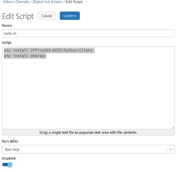Open the Run After dropdown
Image resolution: width=181 pixels, height=172 pixels.
[88, 149]
